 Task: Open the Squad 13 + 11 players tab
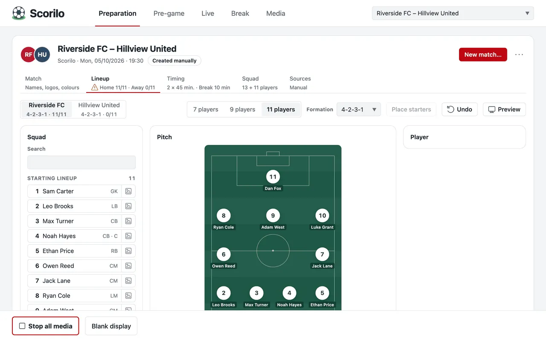pos(260,83)
